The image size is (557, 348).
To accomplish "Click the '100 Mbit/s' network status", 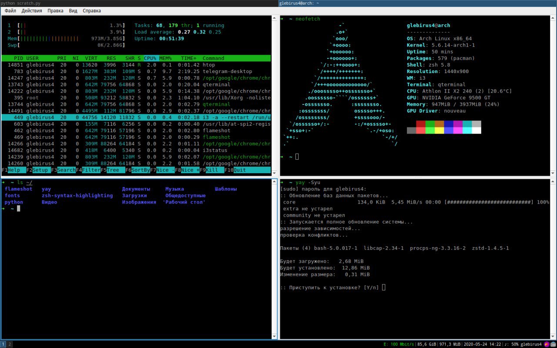I will (x=399, y=345).
